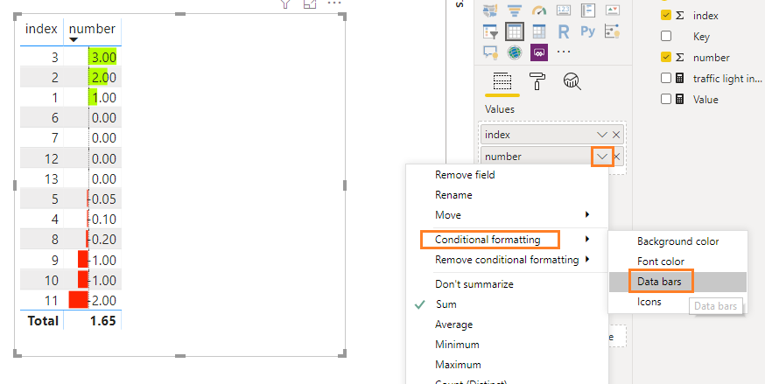Screen dimensions: 765x384
Task: Select Icons in the submenu
Action: 649,302
